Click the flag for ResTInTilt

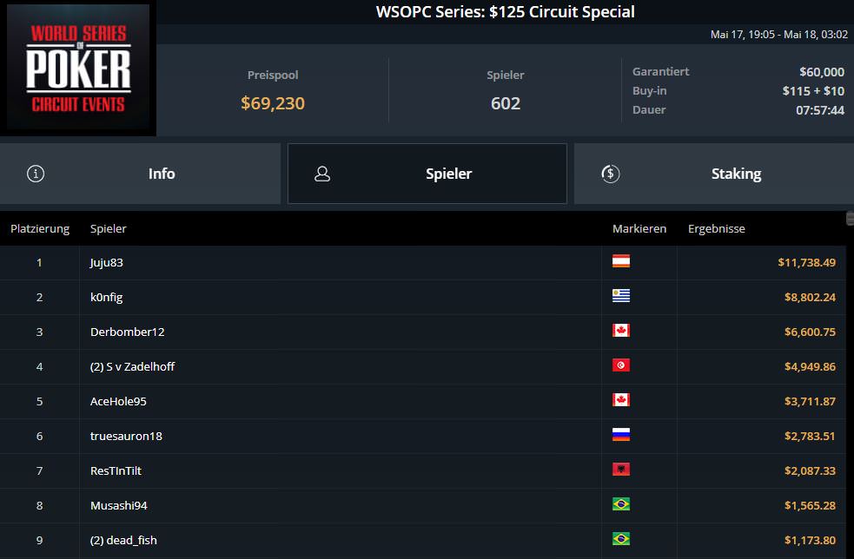tap(620, 470)
